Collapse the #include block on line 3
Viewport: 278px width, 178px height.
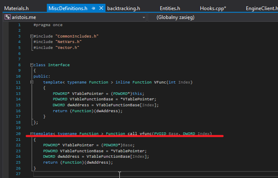[32, 37]
